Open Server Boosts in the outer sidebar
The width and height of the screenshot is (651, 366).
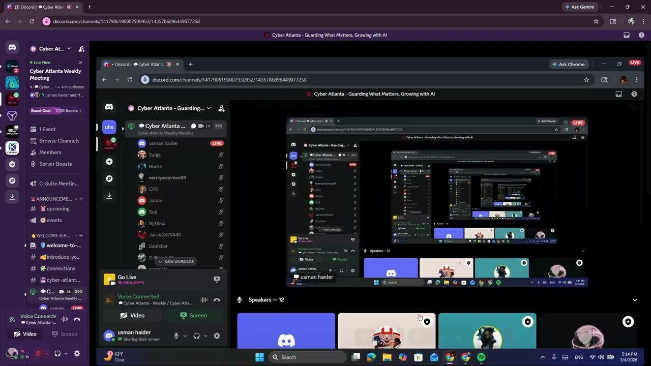(x=55, y=164)
